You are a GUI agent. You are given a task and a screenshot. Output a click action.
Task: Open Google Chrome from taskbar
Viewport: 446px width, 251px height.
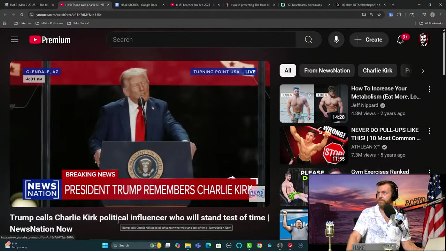coord(259,245)
